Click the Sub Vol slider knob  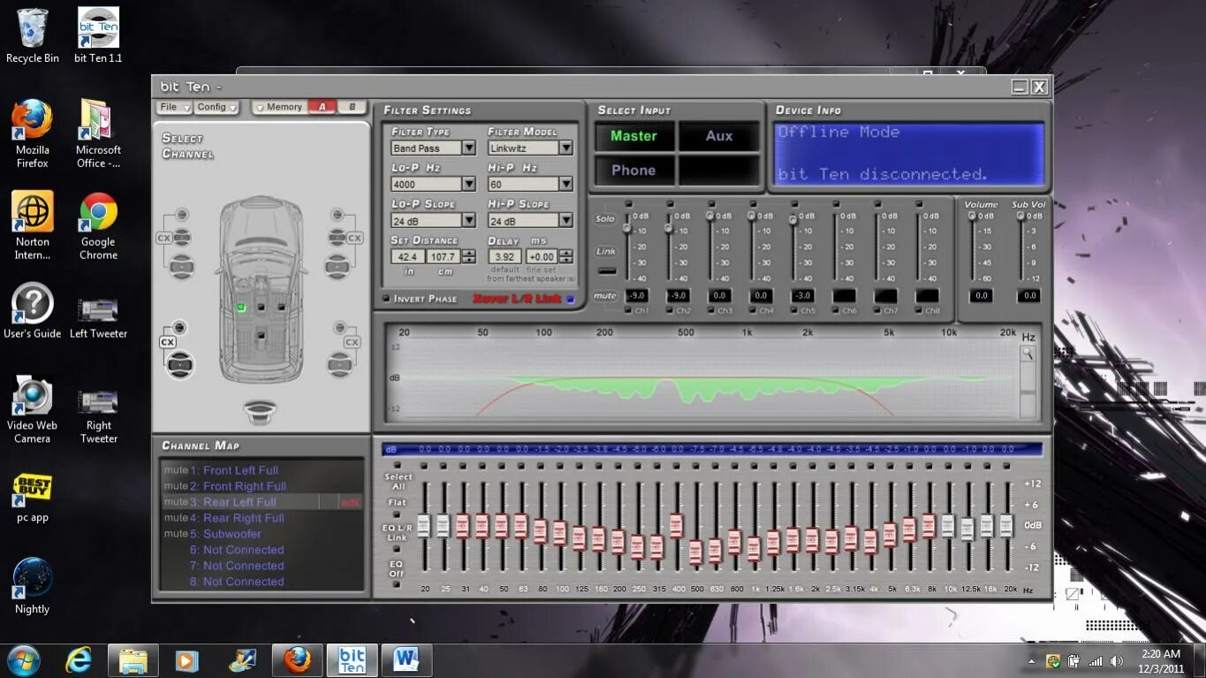click(x=1020, y=216)
